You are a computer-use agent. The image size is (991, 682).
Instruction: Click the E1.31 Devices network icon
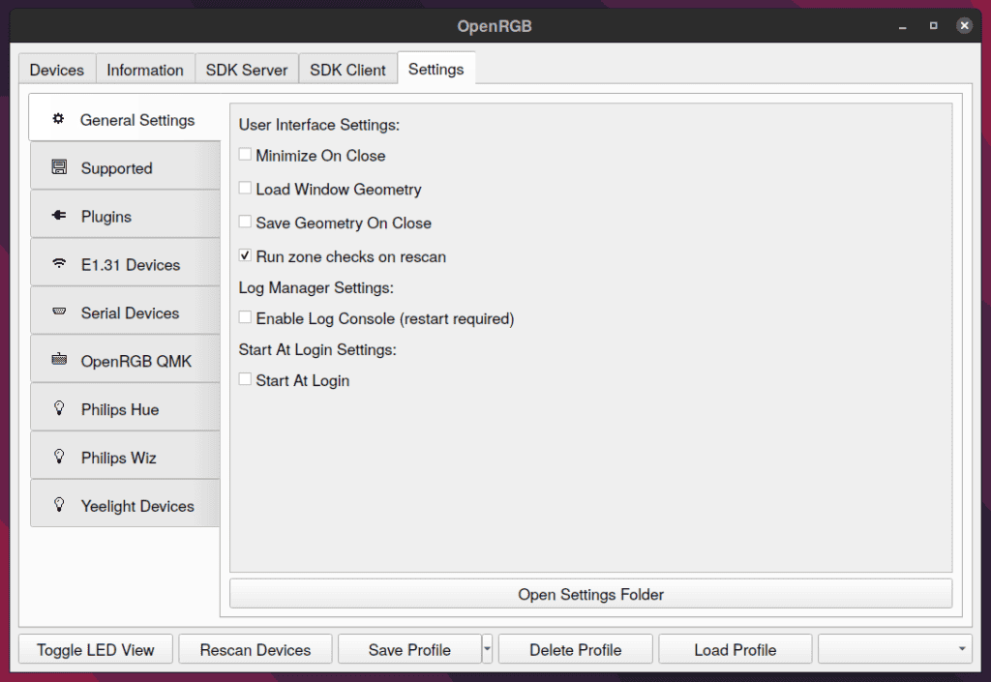point(59,263)
